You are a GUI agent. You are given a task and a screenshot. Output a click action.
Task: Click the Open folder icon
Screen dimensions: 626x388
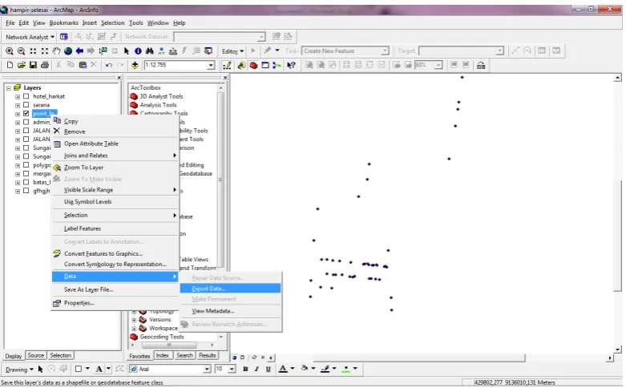click(x=22, y=65)
